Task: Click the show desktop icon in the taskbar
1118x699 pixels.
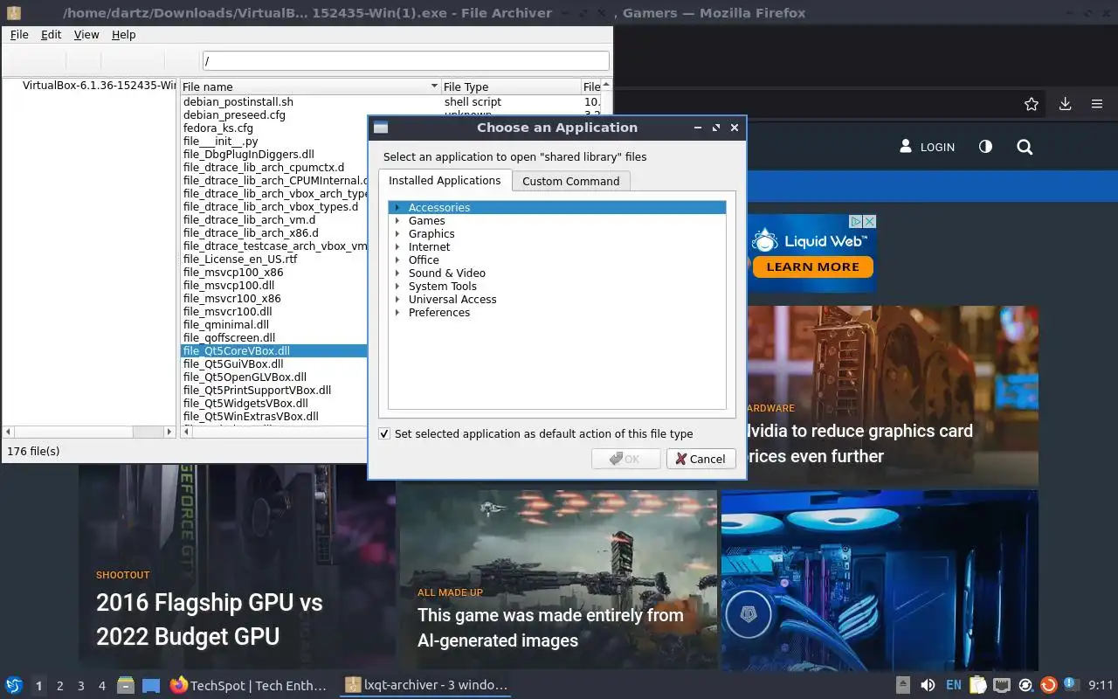Action: 151,686
